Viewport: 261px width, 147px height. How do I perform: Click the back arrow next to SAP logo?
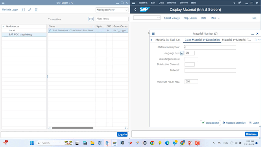(135, 10)
